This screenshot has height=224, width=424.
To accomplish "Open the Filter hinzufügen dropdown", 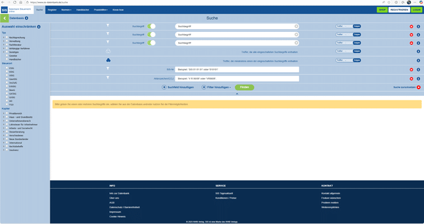I will click(216, 87).
